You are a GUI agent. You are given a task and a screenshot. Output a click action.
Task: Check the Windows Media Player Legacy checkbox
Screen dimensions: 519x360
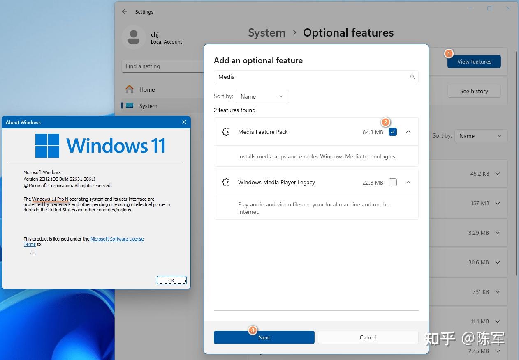point(393,182)
